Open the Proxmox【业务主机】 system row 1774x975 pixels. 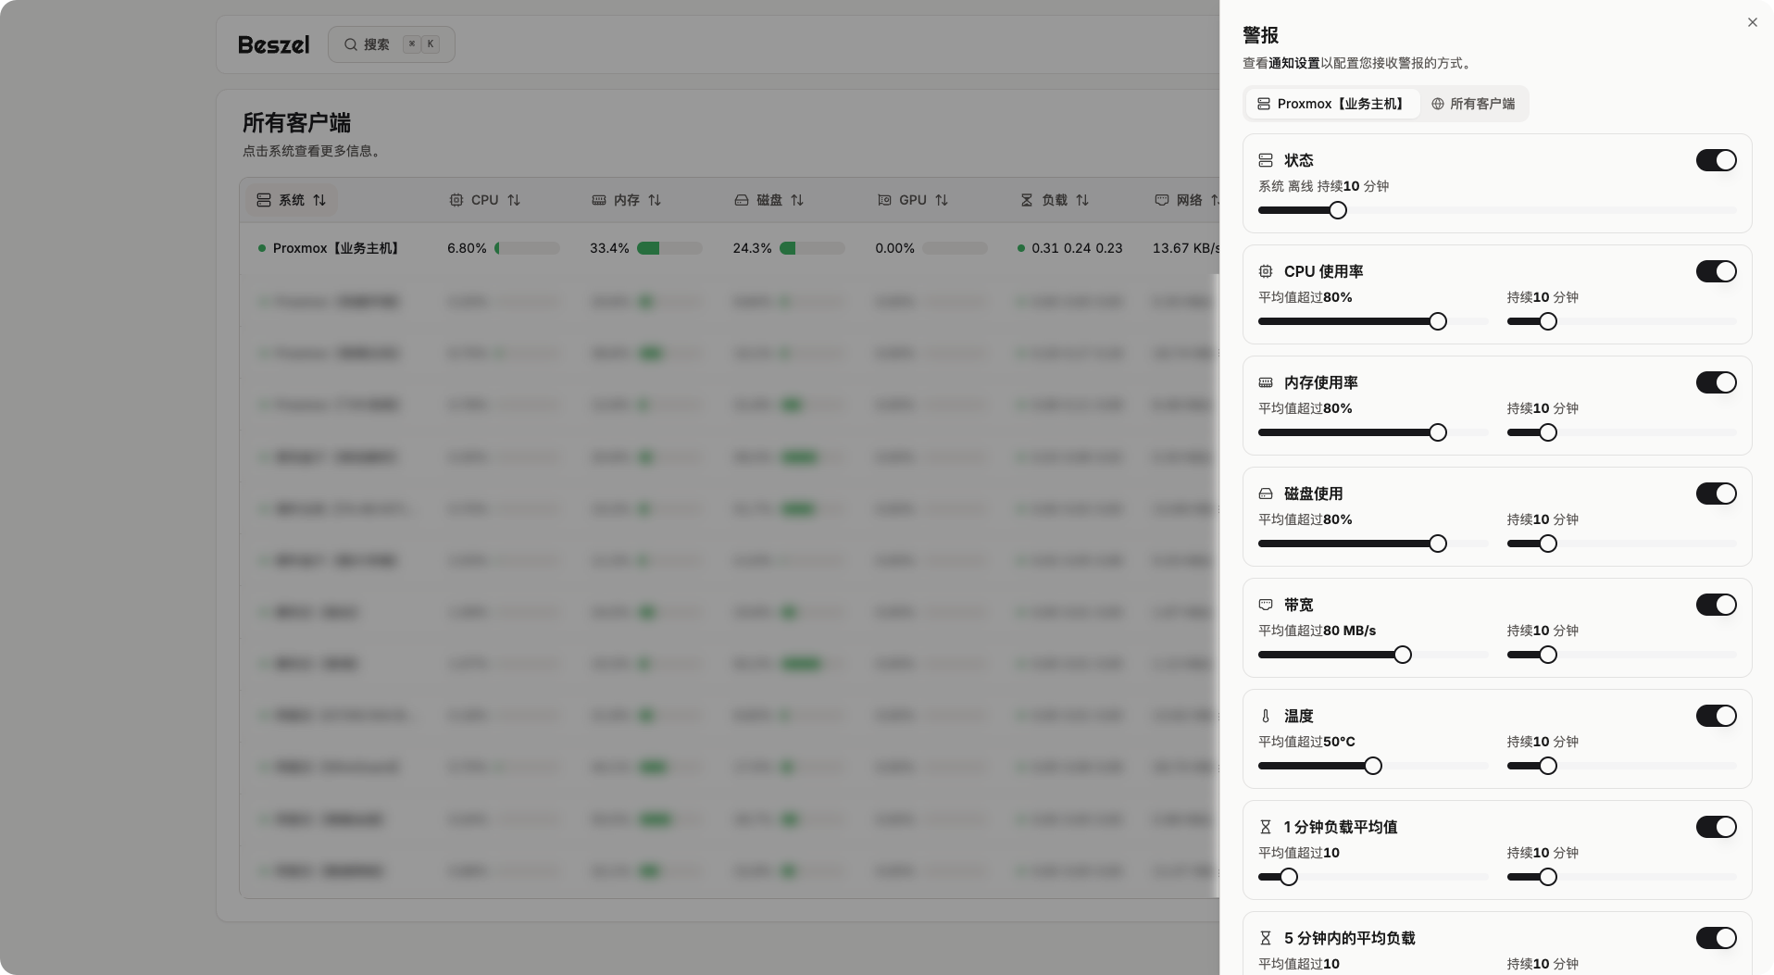tap(335, 248)
